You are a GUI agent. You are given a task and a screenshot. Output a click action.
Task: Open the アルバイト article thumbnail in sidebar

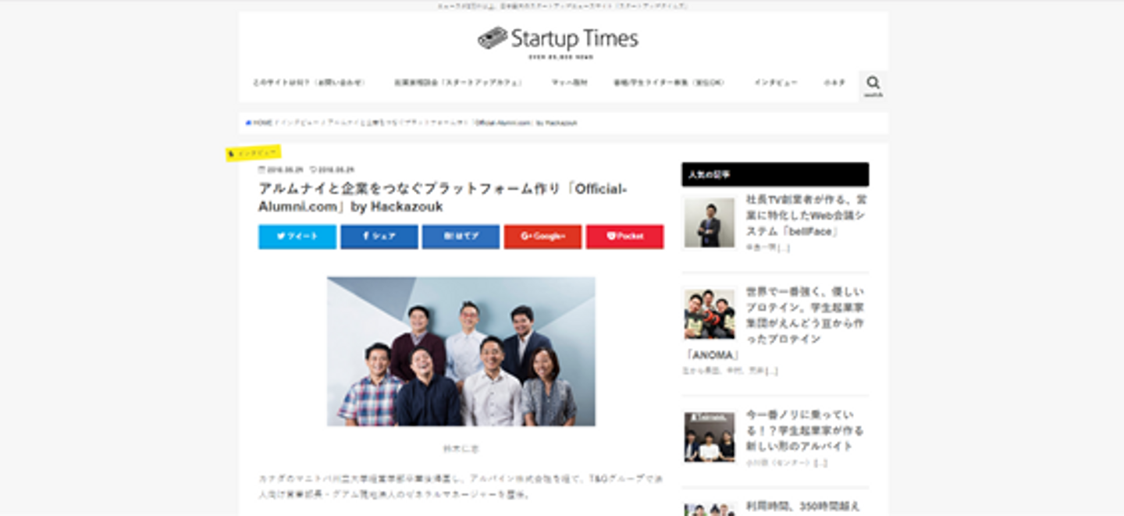tap(710, 437)
